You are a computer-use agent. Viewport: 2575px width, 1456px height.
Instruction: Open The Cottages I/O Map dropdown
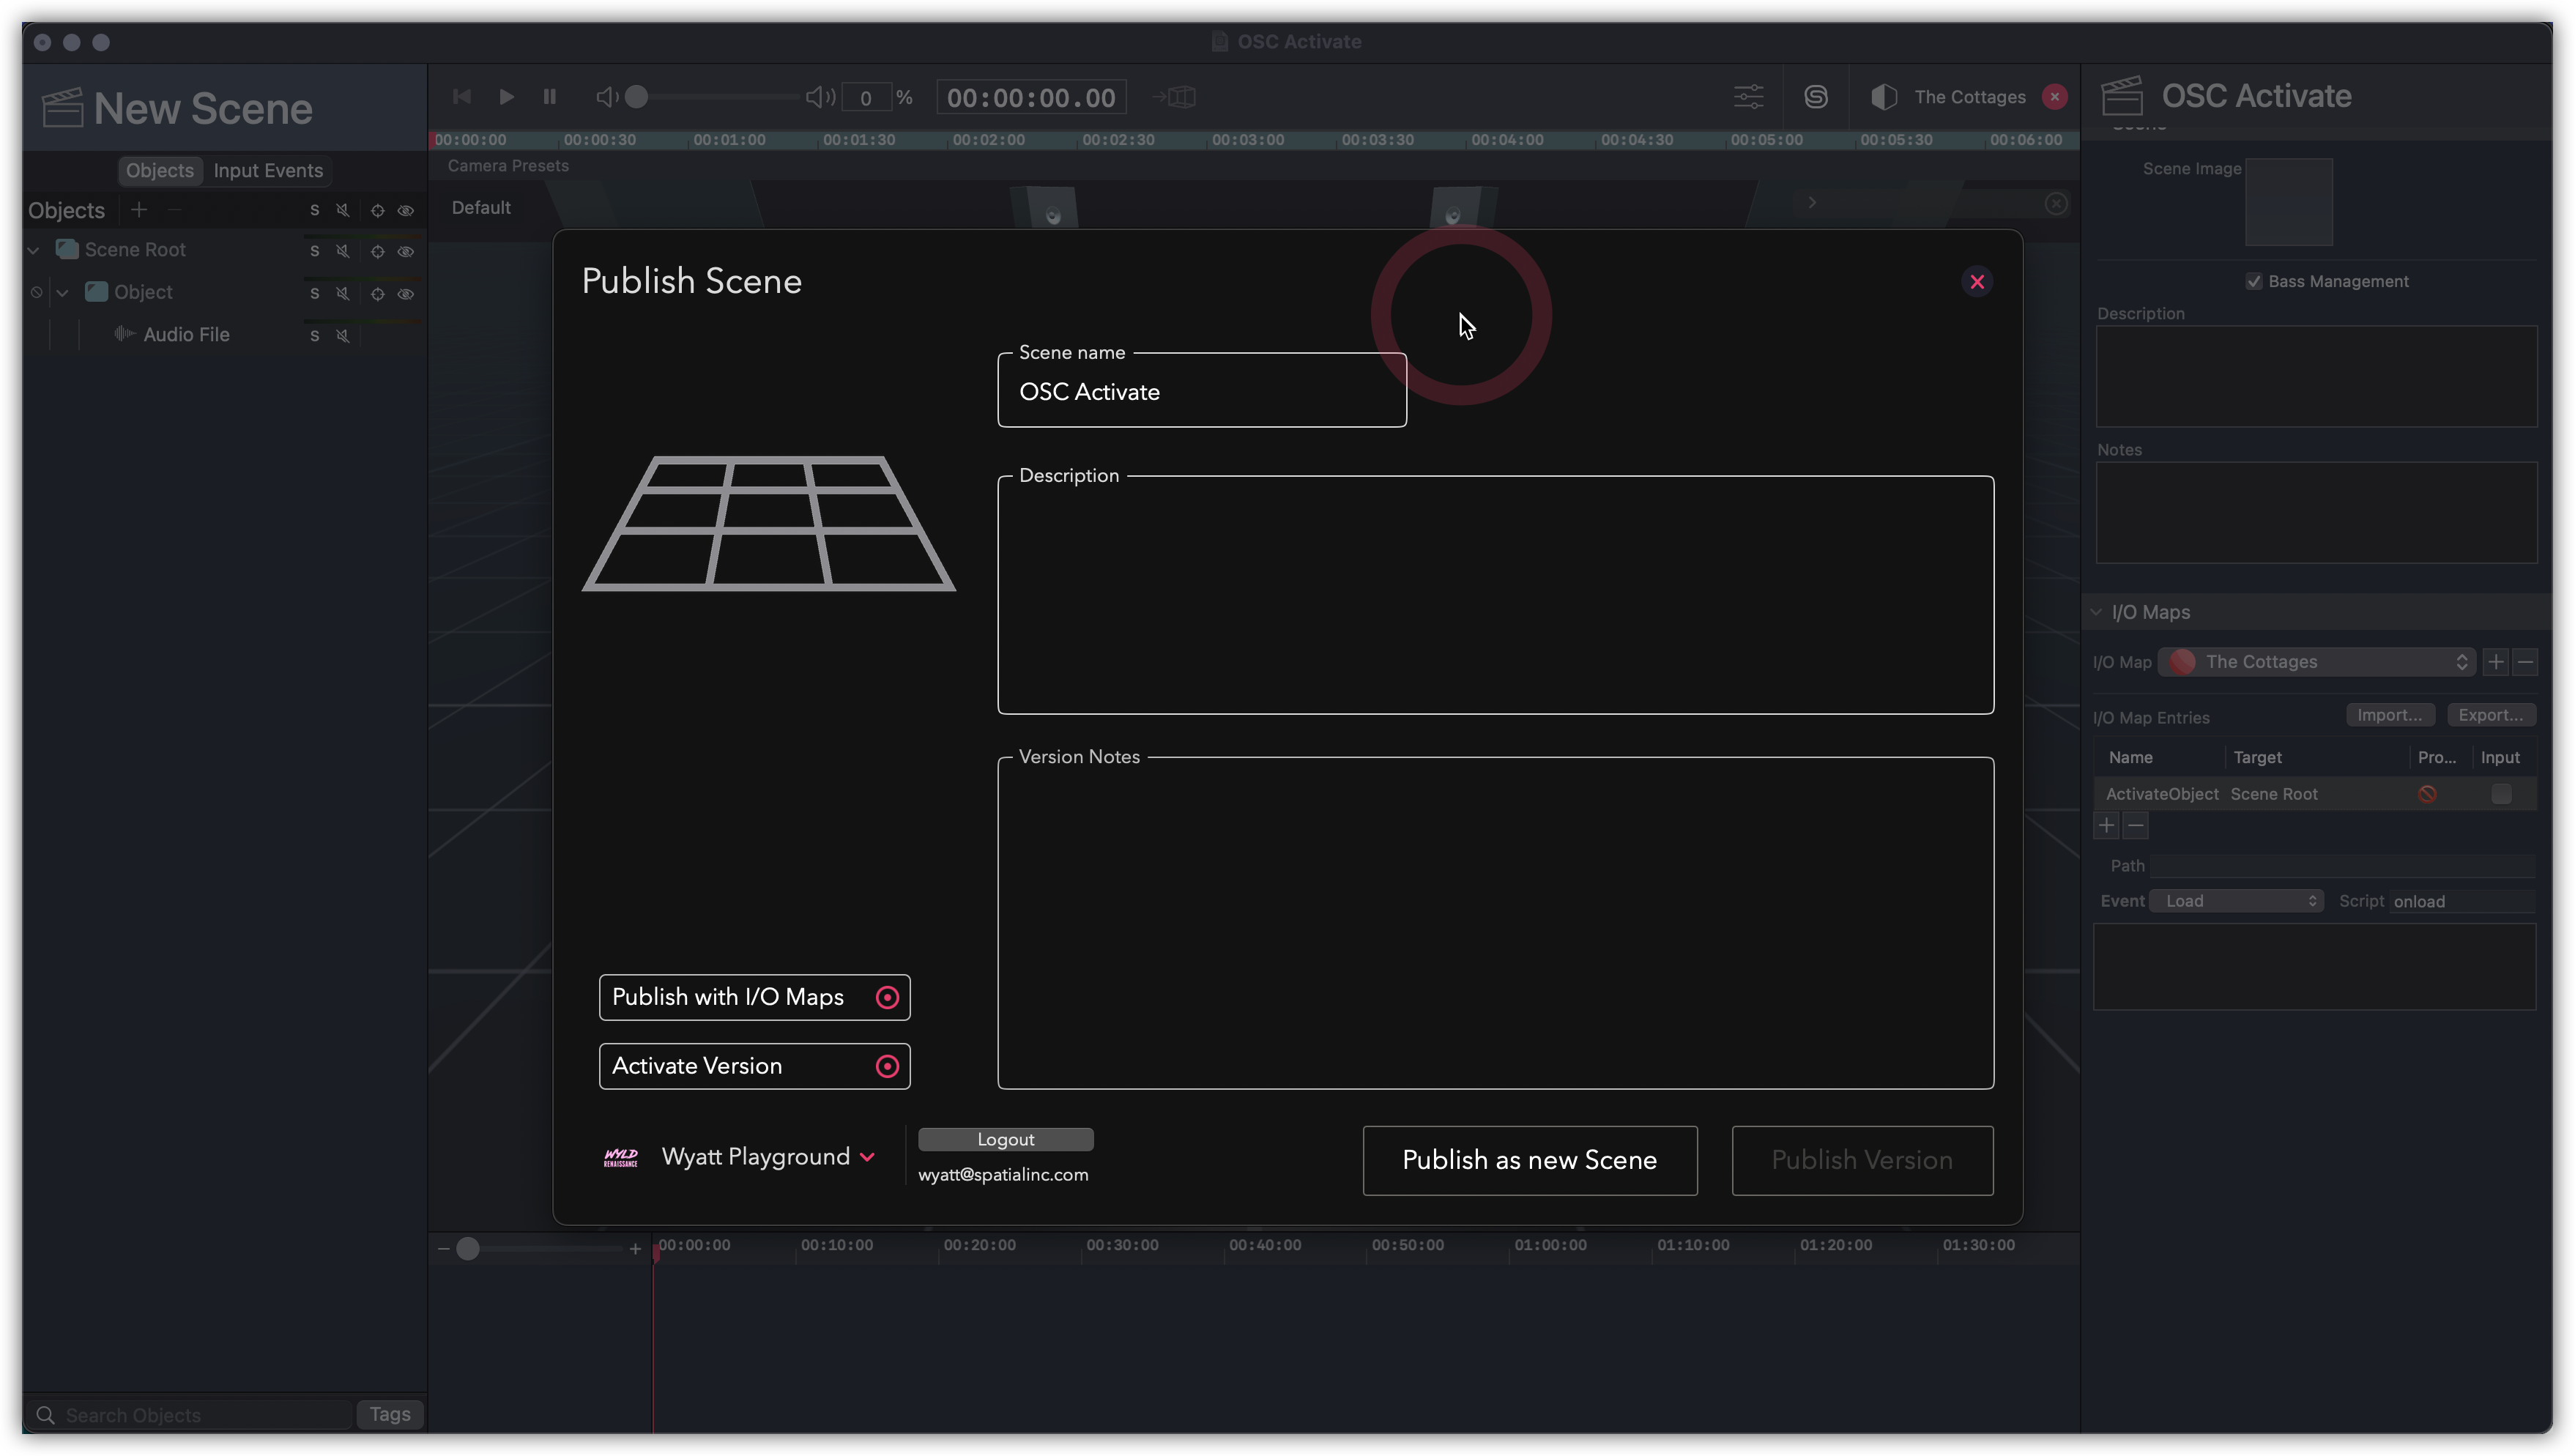point(2316,662)
